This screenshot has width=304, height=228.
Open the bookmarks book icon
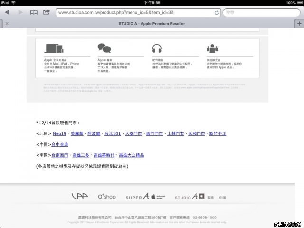[34, 13]
